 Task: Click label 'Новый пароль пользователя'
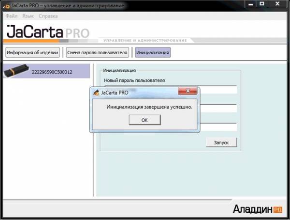(134, 80)
